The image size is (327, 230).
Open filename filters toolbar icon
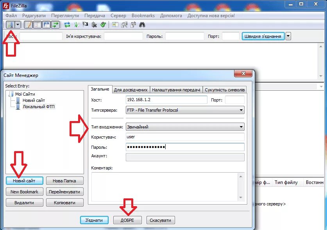[115, 25]
